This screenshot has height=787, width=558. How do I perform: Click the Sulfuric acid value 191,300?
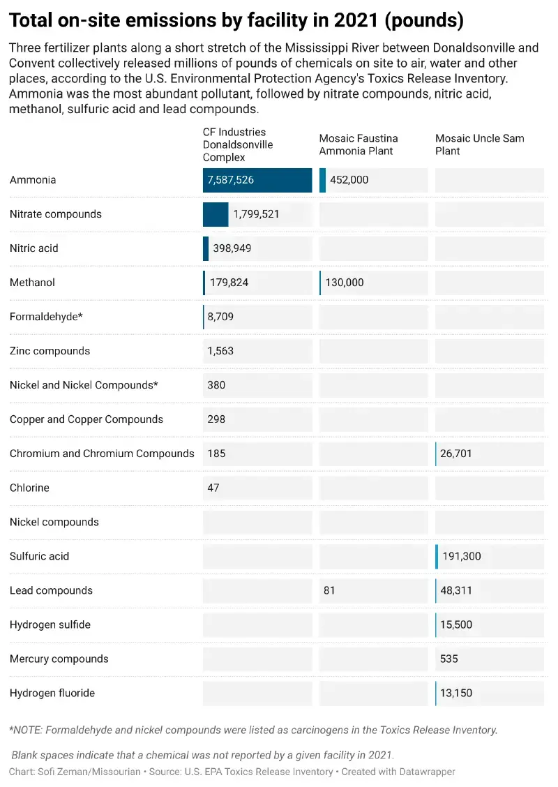tap(462, 556)
